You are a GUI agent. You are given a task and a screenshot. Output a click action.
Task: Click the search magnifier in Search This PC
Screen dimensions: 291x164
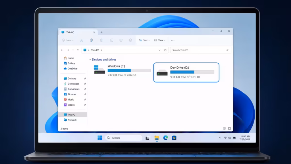(227, 50)
